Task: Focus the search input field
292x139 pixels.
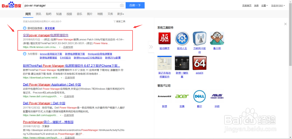Action: coord(72,5)
